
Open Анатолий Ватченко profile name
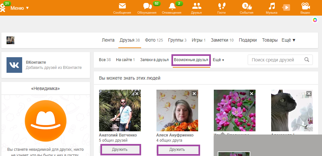click(x=118, y=135)
